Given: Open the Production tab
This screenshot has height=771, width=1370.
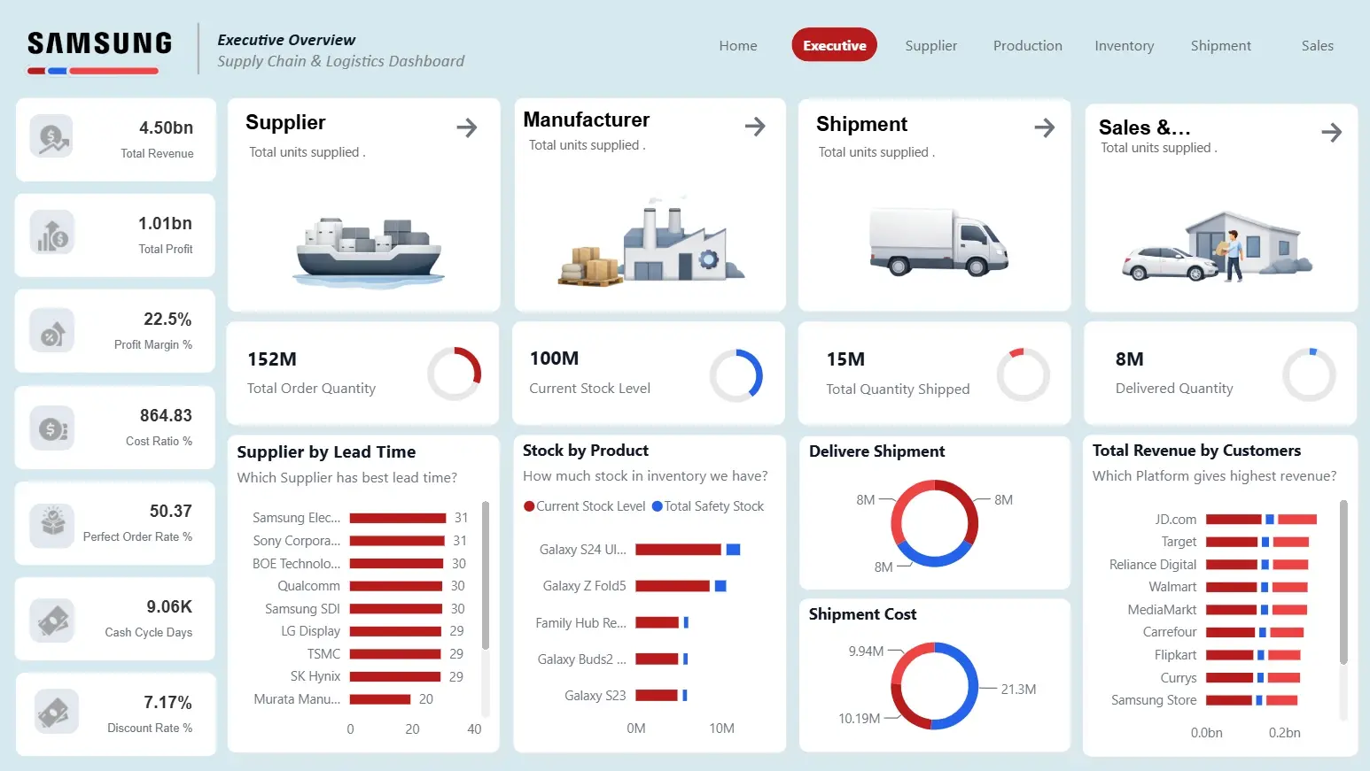Looking at the screenshot, I should [x=1028, y=46].
